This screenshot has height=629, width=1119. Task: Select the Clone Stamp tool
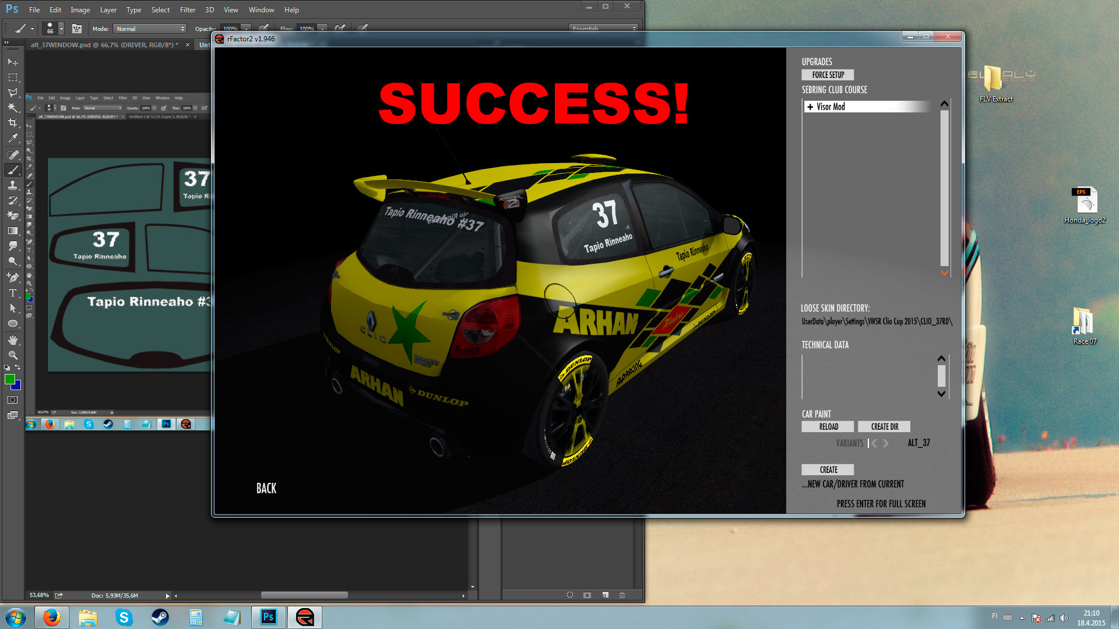point(12,185)
